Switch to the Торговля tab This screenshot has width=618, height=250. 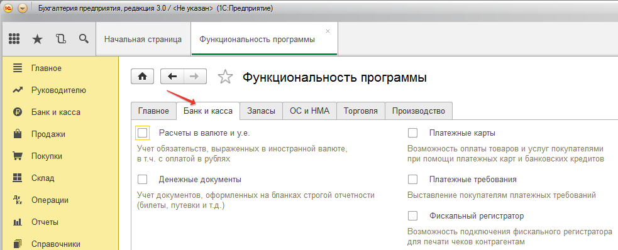click(361, 111)
